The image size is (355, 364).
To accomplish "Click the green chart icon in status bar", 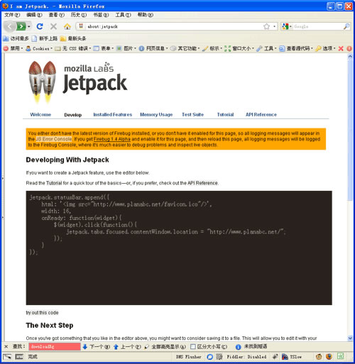I will 341,356.
